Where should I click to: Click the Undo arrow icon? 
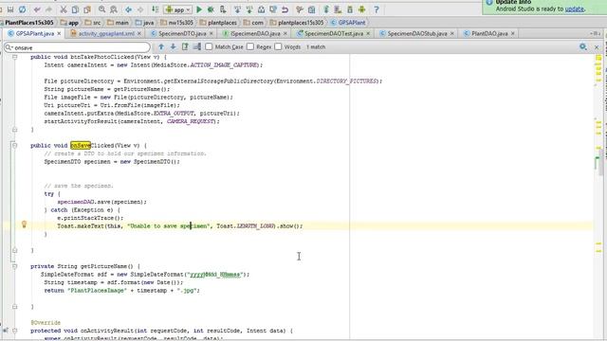click(37, 9)
